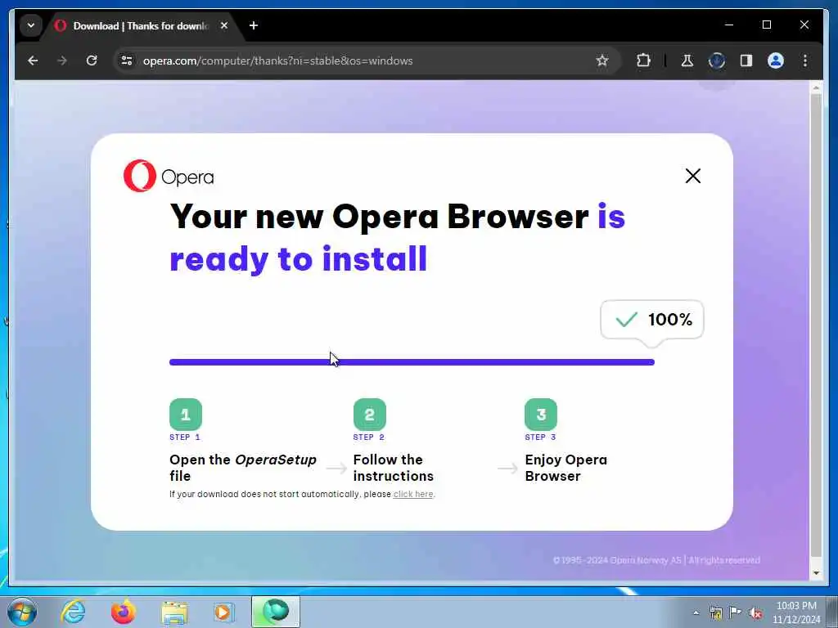
Task: Reload the Opera download page
Action: 92,61
